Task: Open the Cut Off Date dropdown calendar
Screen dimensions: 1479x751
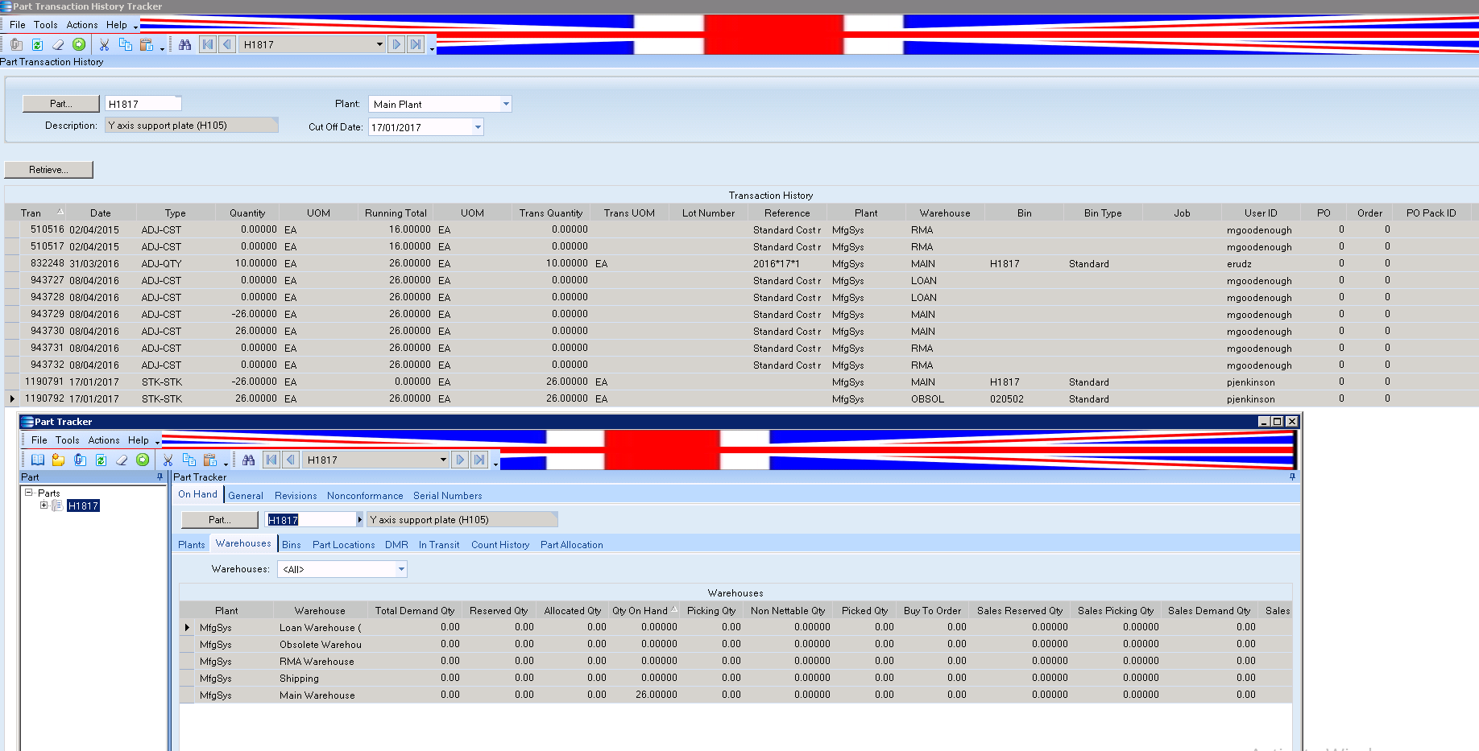Action: [x=478, y=127]
